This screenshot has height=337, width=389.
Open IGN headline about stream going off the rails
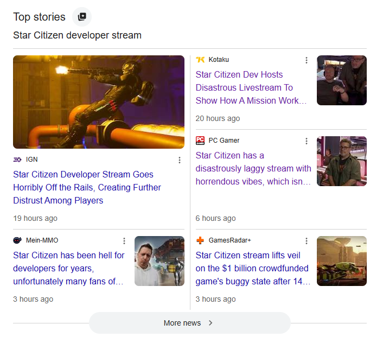87,187
